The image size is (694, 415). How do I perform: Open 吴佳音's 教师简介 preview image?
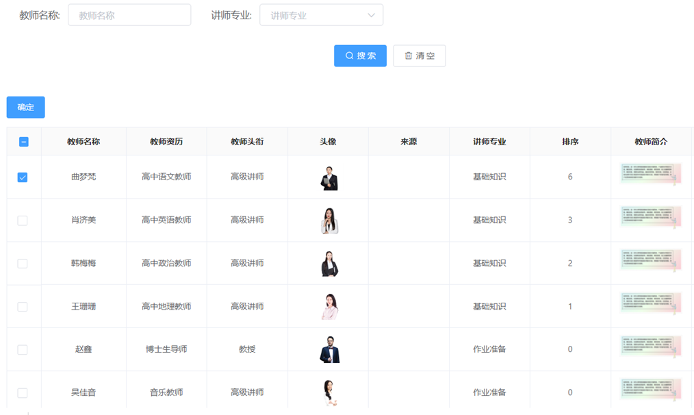[651, 391]
